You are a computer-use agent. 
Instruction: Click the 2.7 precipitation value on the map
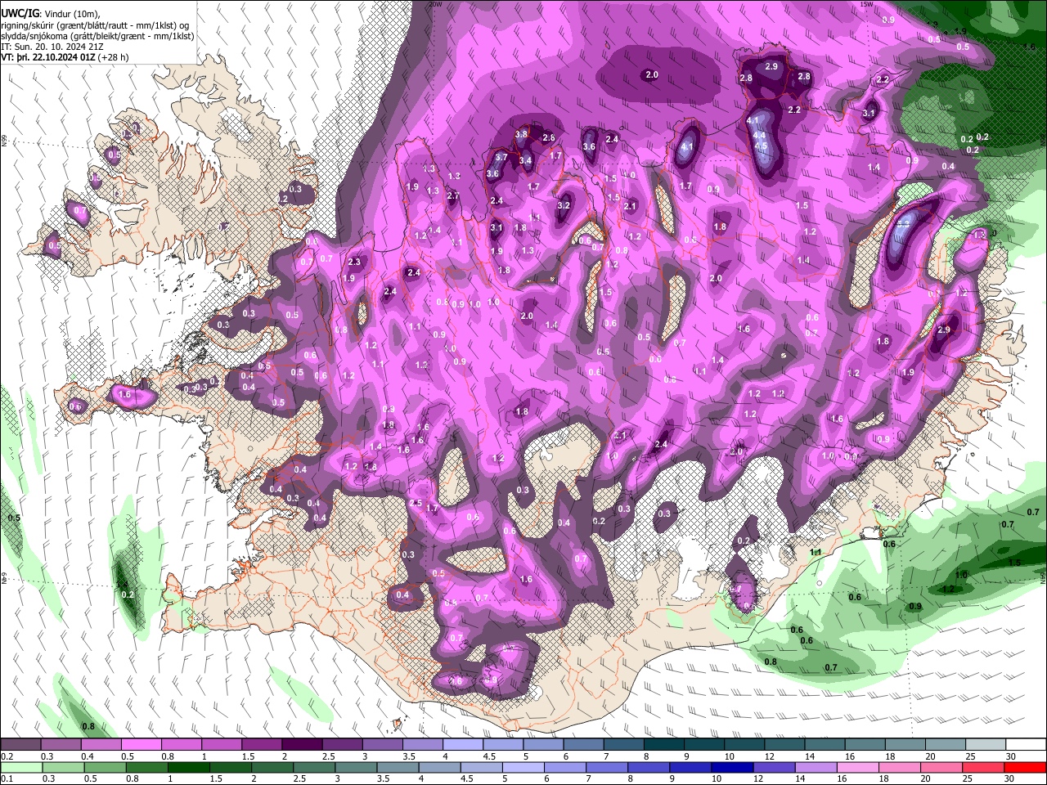pyautogui.click(x=453, y=196)
